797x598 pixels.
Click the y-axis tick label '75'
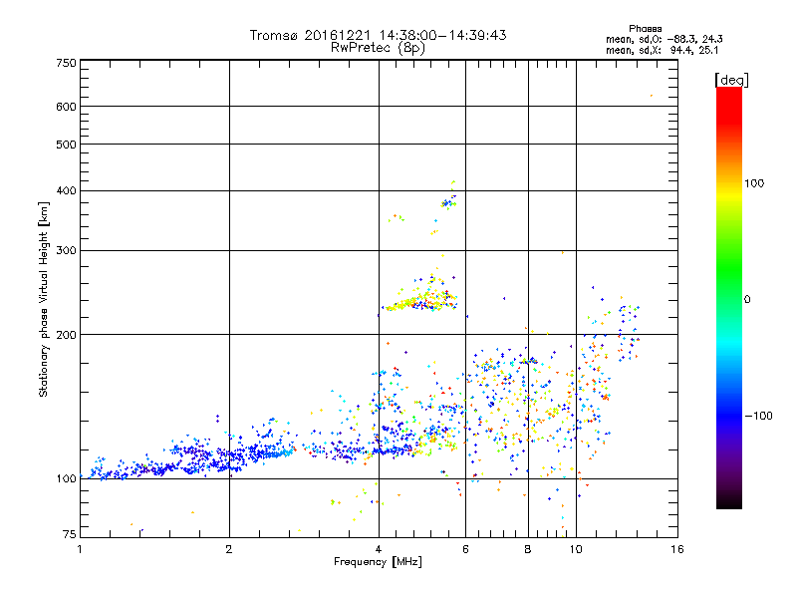pyautogui.click(x=70, y=534)
